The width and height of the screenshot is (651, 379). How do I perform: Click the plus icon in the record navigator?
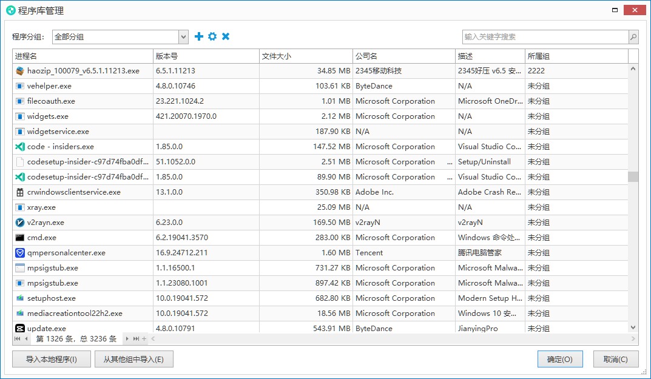pos(144,339)
